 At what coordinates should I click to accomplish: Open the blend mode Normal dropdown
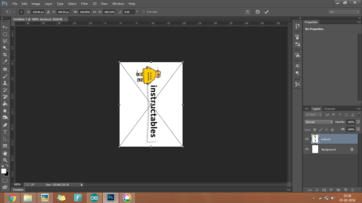(319, 122)
